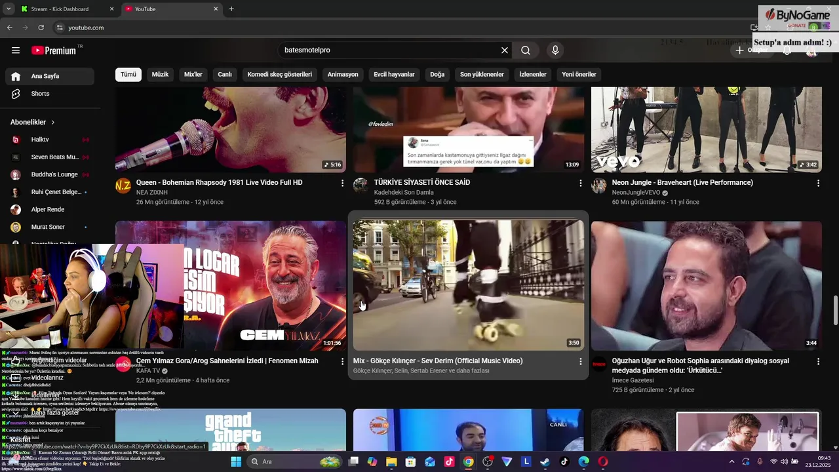Open options for Queen Bohemian Rhapsody video
This screenshot has height=472, width=839.
[x=342, y=184]
